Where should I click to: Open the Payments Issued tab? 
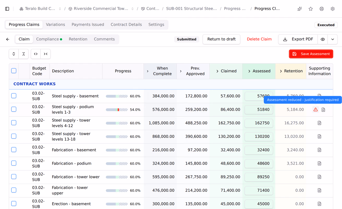pos(88,24)
